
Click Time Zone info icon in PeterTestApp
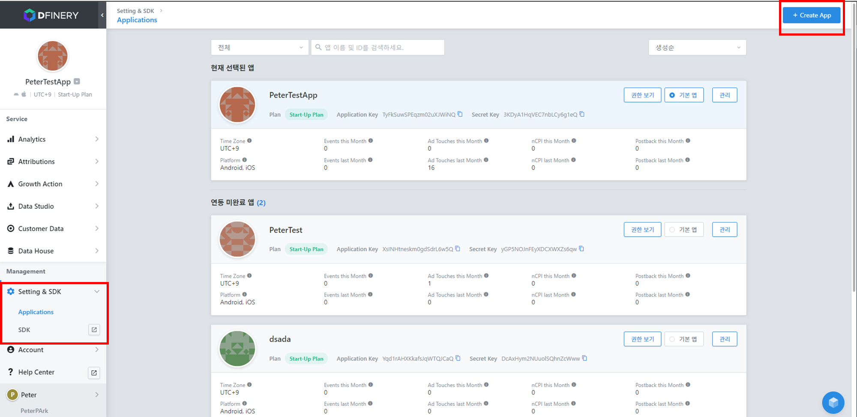(249, 141)
